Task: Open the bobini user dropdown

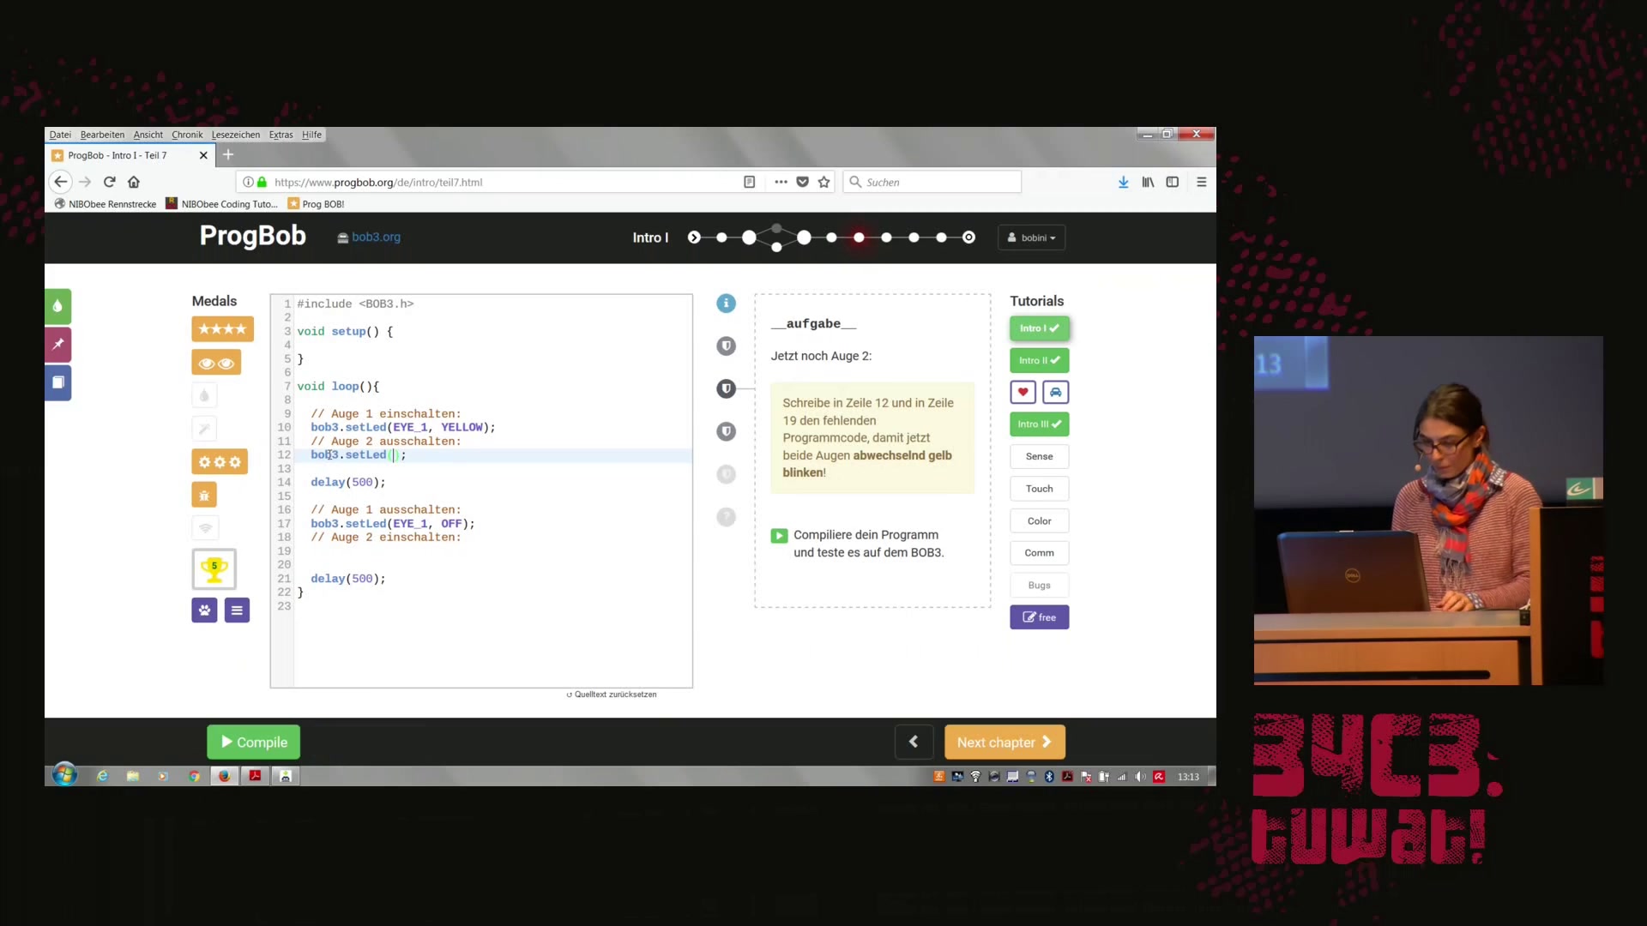Action: [1032, 238]
